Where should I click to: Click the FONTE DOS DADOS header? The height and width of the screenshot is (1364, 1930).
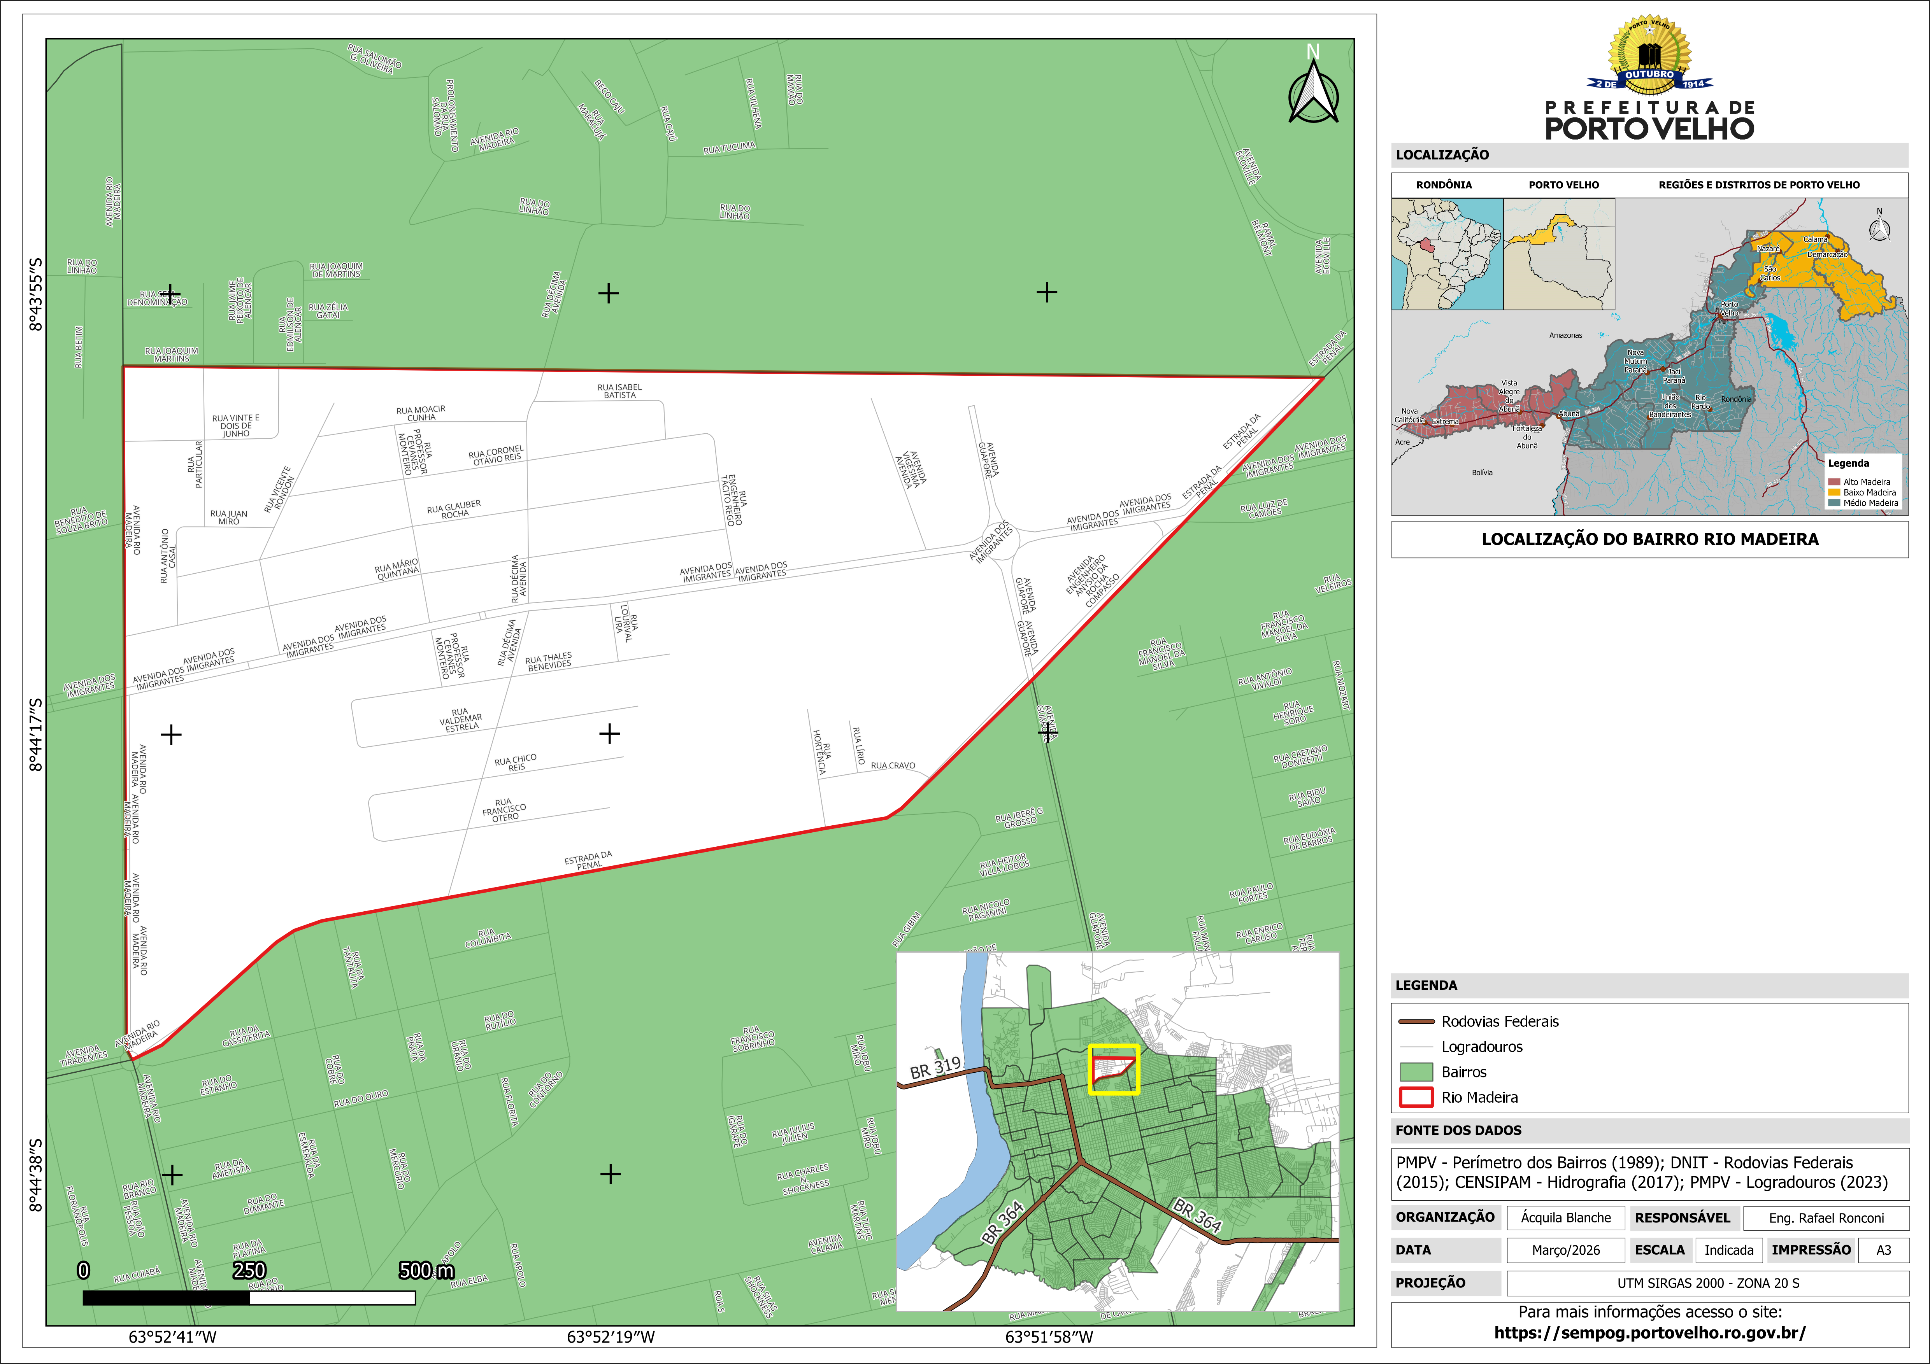(1458, 1130)
